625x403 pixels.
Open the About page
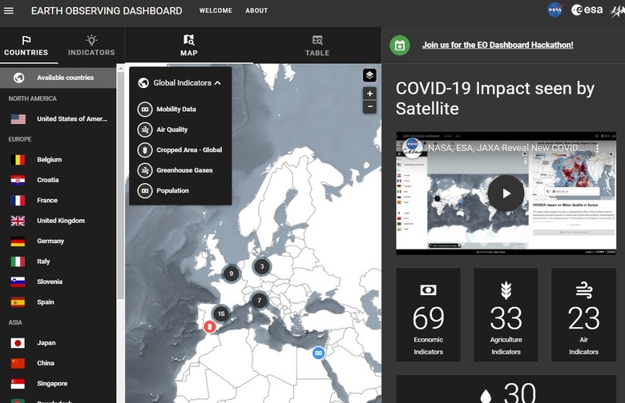[256, 11]
